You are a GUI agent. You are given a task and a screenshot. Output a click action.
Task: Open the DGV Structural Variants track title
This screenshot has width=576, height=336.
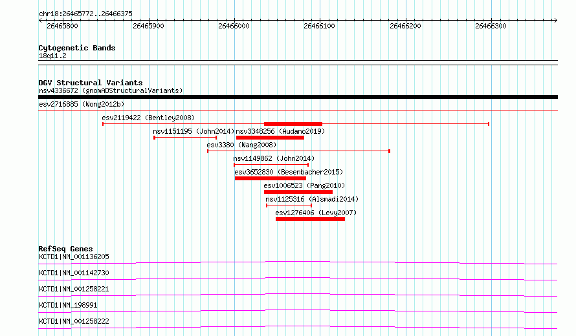click(x=91, y=83)
